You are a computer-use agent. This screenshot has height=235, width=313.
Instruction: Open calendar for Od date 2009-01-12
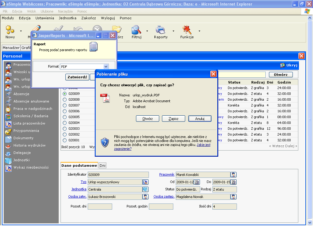point(197,182)
